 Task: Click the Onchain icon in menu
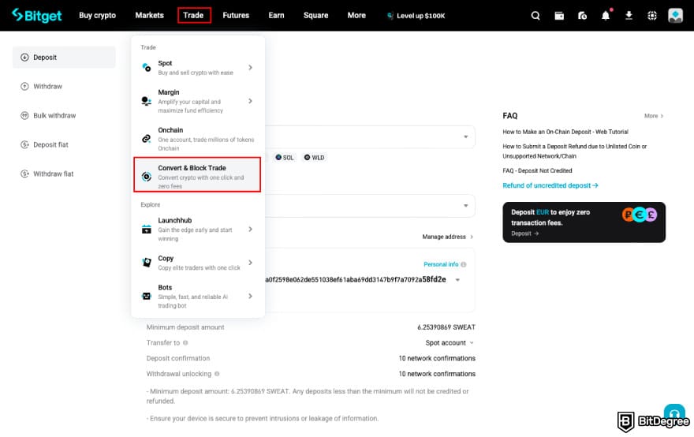click(146, 139)
